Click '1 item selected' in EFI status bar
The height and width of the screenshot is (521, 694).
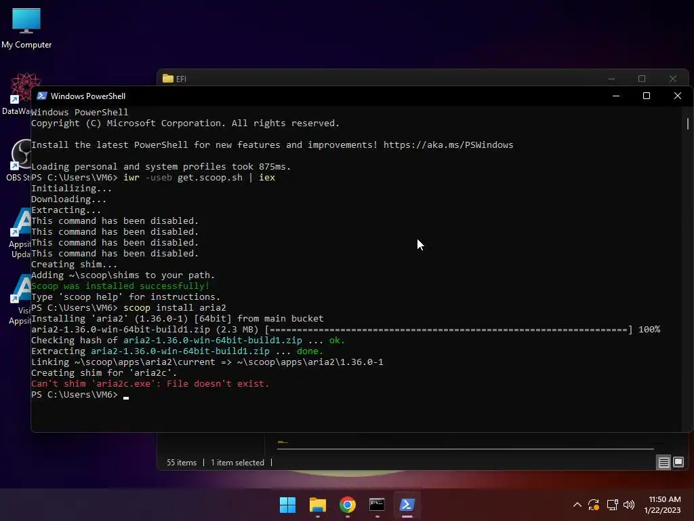coord(237,463)
